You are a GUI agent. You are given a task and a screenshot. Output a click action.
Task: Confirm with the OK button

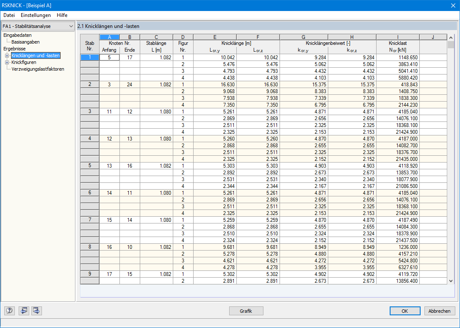(x=405, y=311)
